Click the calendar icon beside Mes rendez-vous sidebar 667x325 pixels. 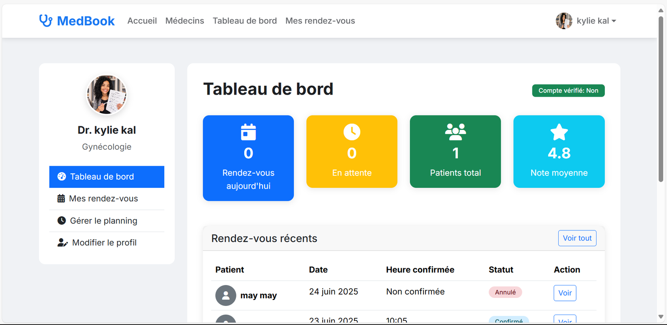61,199
